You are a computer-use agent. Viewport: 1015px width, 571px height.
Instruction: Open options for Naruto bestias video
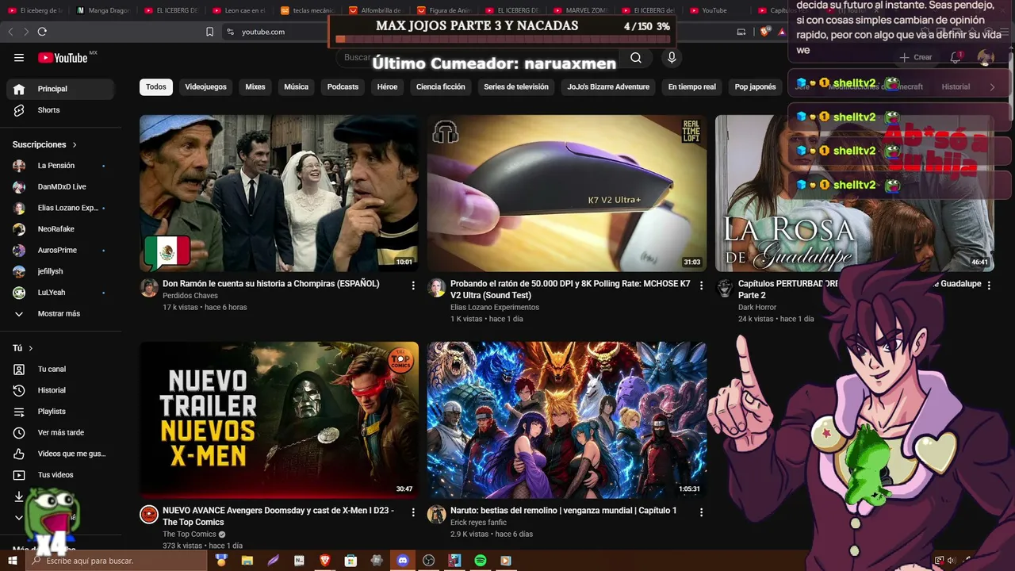[x=701, y=512]
